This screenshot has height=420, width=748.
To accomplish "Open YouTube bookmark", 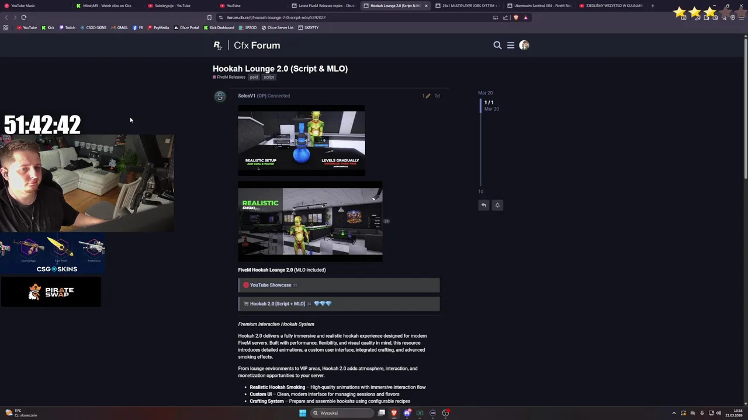I will coord(26,27).
